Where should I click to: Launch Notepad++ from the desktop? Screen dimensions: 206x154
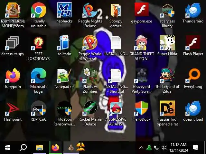pos(64,76)
